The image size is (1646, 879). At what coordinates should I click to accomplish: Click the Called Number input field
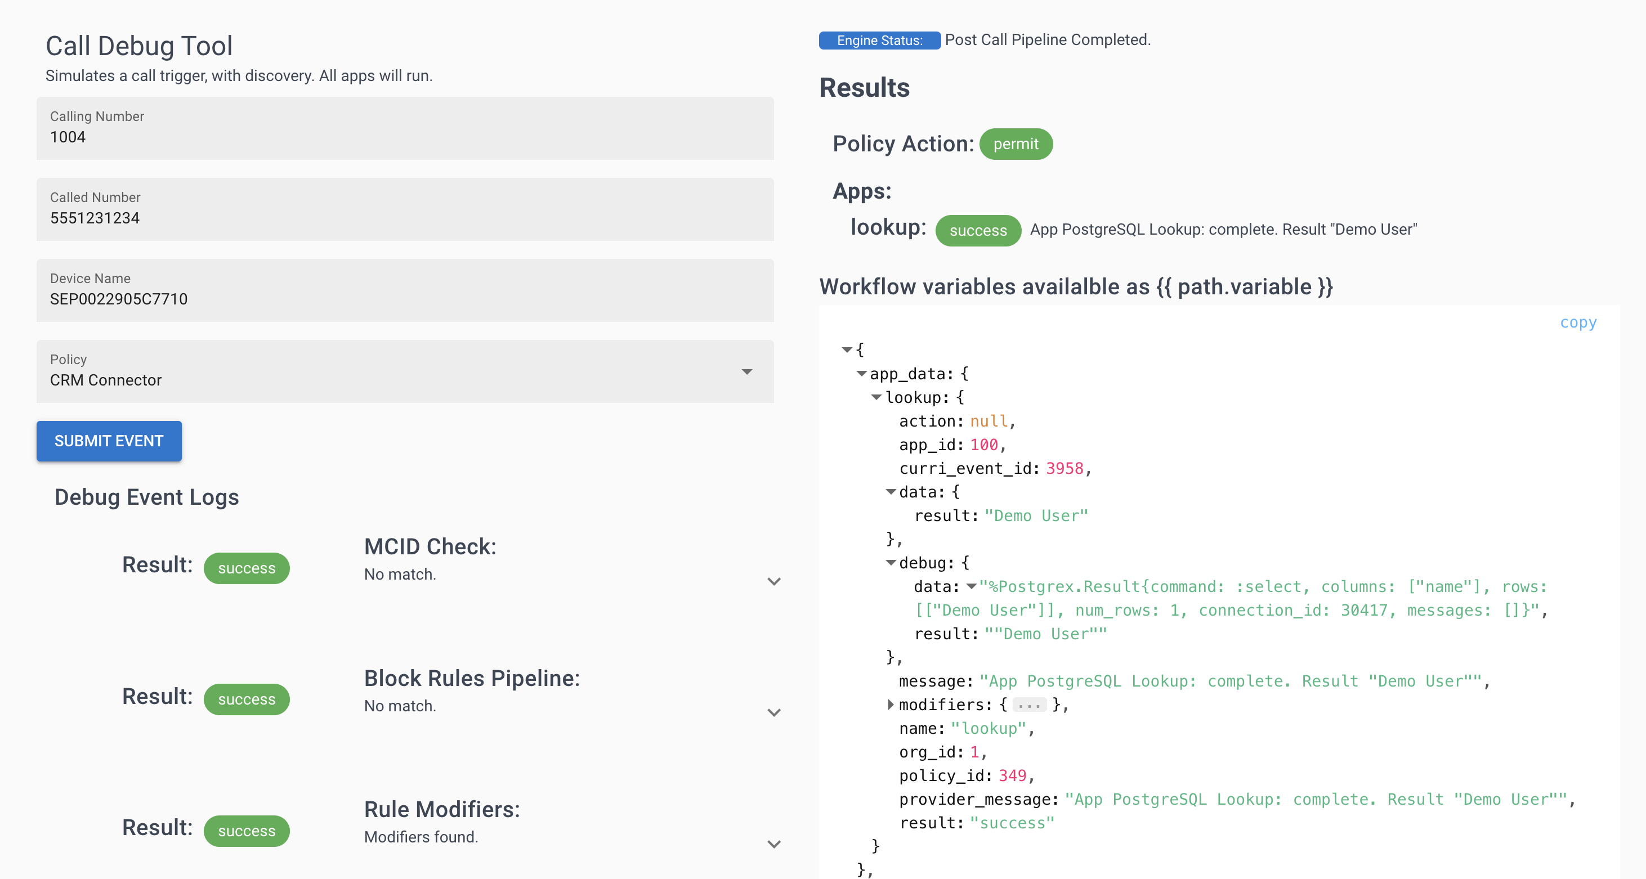[405, 217]
